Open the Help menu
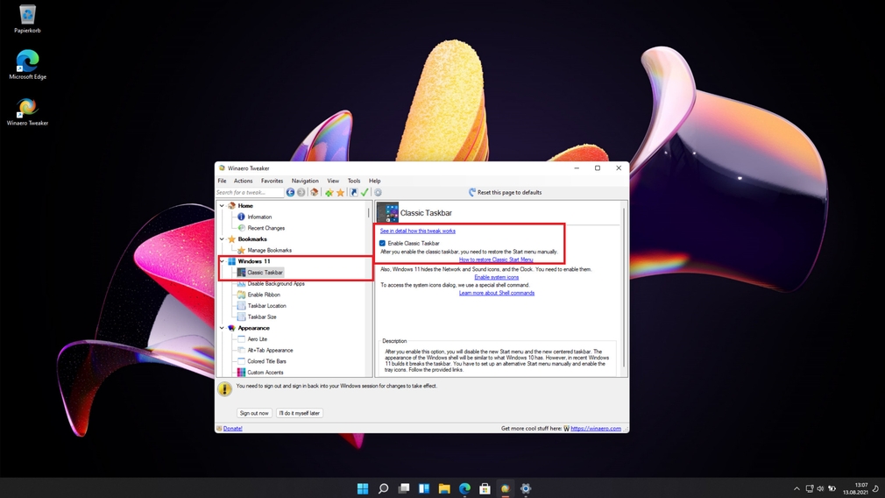885x498 pixels. 375,181
